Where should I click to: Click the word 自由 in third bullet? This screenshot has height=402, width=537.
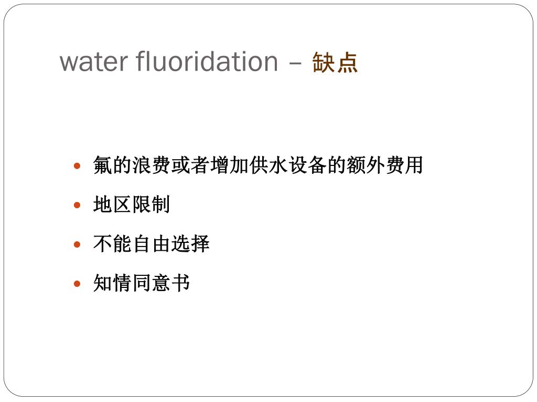[152, 244]
